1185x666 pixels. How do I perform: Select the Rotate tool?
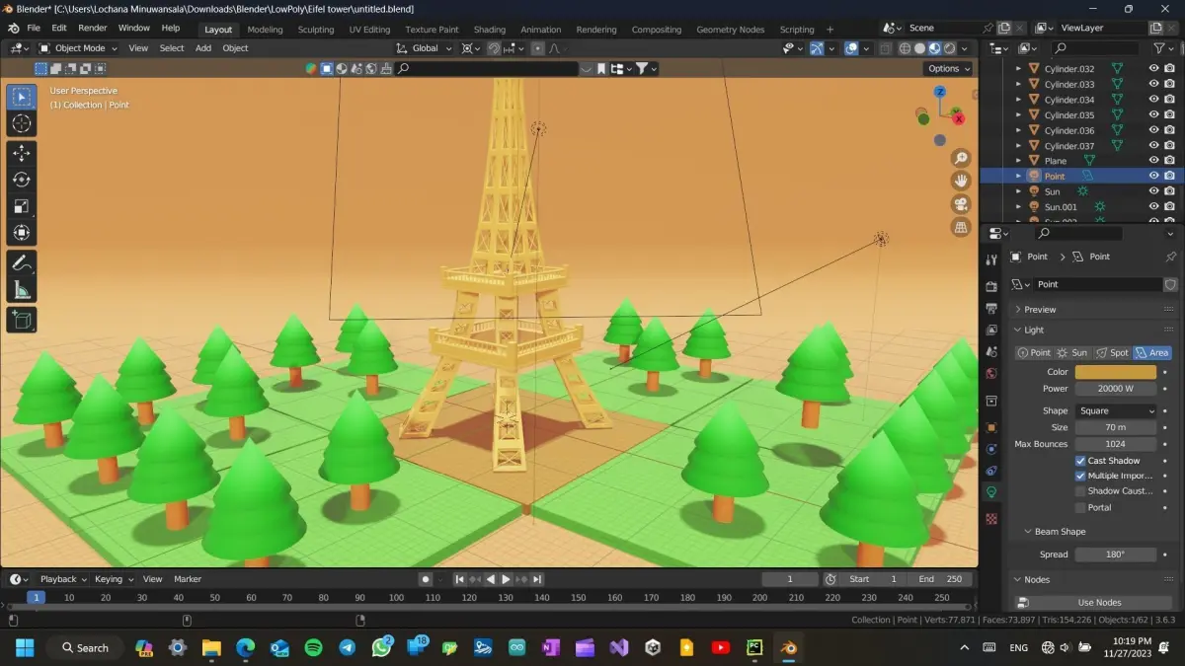[x=22, y=180]
